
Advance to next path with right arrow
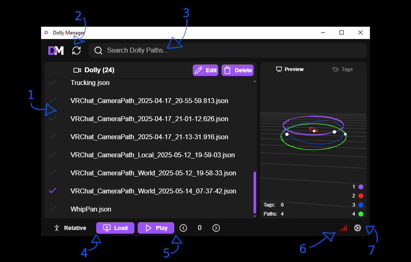coord(216,228)
